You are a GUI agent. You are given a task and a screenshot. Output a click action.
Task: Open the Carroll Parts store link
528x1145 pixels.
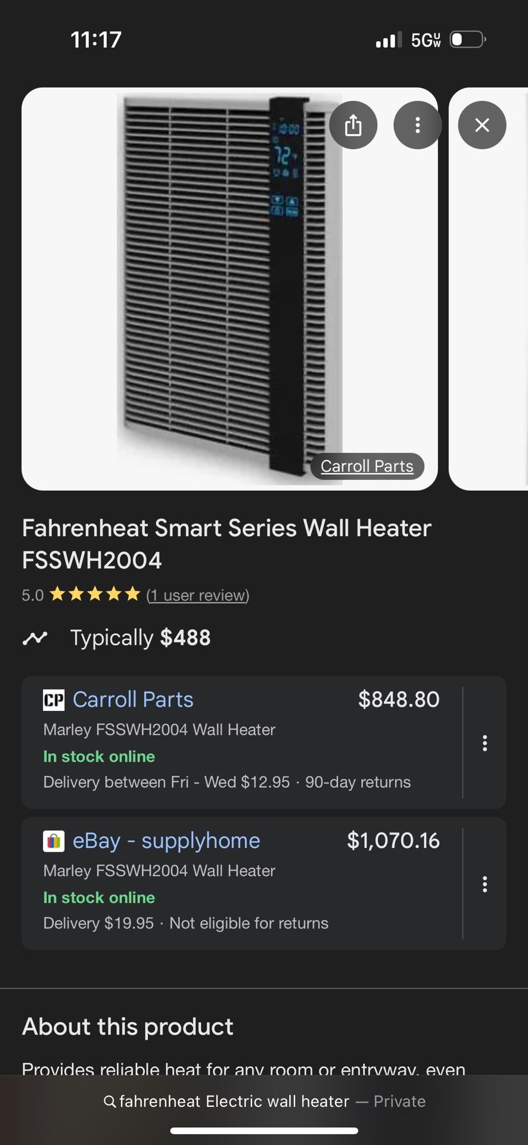click(x=133, y=700)
